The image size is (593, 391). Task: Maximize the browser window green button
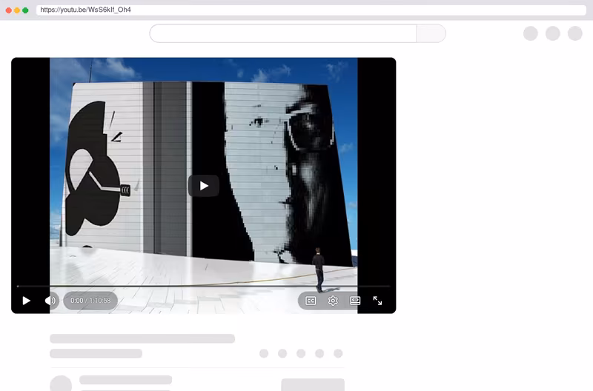click(25, 10)
